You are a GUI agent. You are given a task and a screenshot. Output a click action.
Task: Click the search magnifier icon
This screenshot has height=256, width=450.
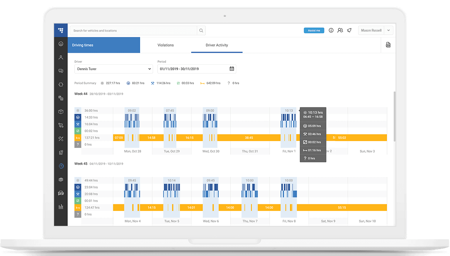click(201, 30)
